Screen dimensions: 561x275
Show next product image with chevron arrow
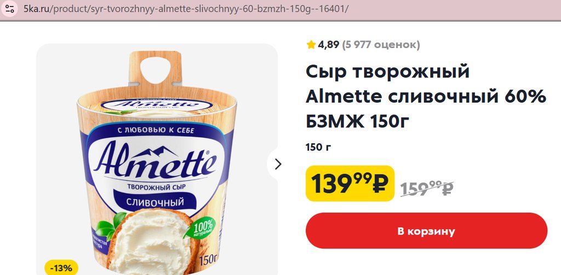click(278, 164)
